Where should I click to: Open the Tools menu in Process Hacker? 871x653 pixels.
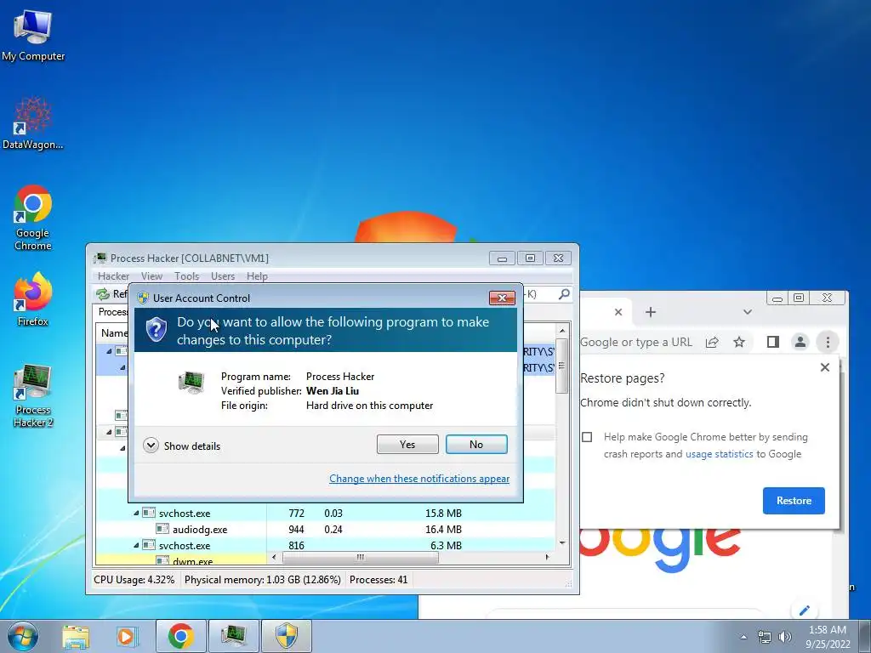pyautogui.click(x=186, y=276)
